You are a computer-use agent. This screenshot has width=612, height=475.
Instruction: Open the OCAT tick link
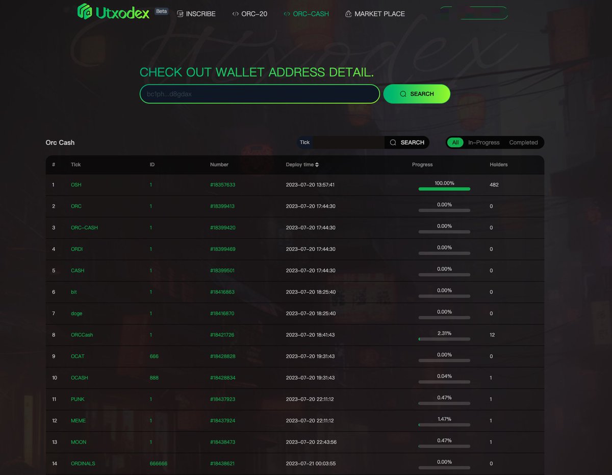tap(78, 356)
